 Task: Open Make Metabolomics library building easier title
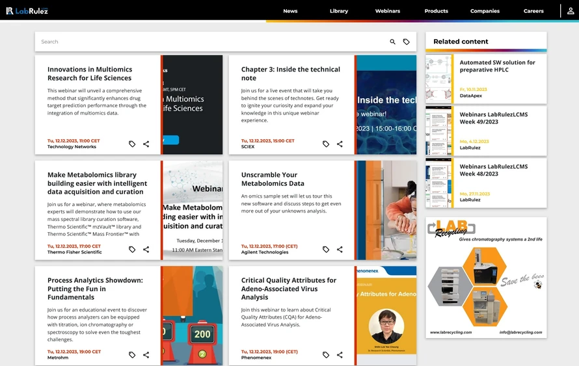[x=97, y=183]
